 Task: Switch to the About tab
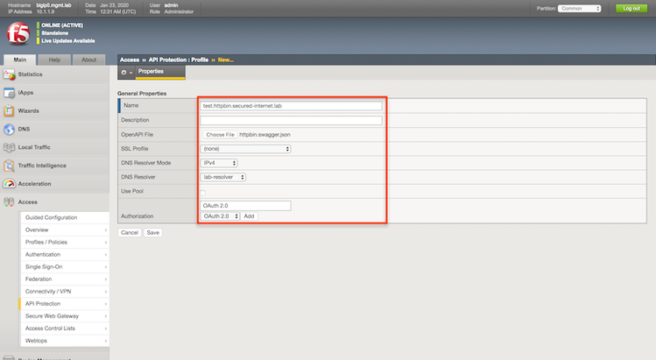pos(88,60)
